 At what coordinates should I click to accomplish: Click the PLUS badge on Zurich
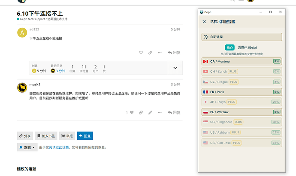pyautogui.click(x=233, y=71)
